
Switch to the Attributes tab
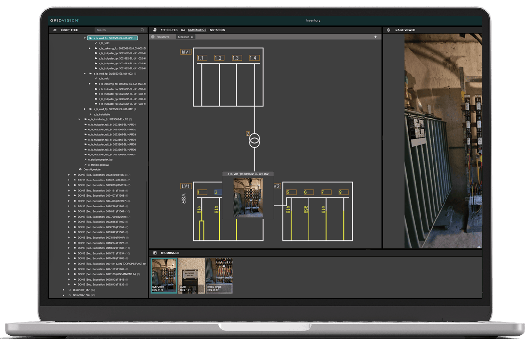169,30
